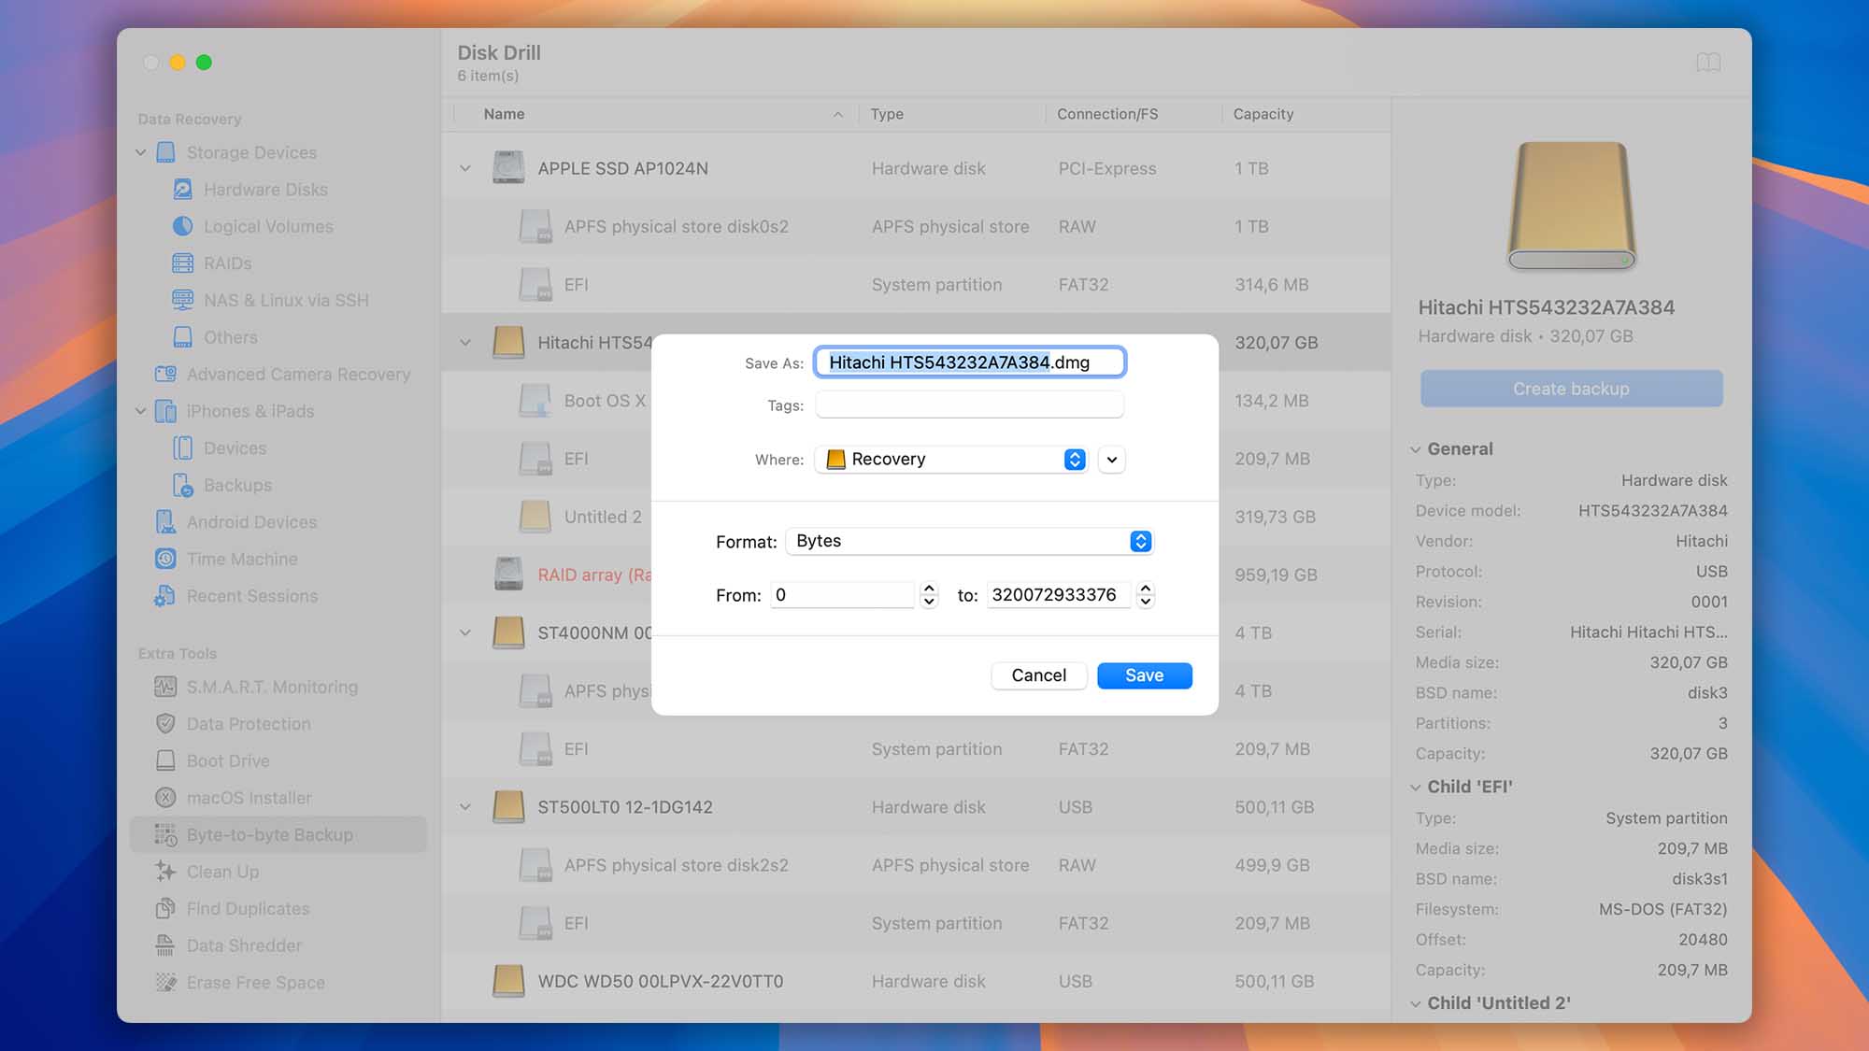This screenshot has height=1051, width=1869.
Task: Collapse the ST500LT0 12-1DG142 row
Action: (x=465, y=807)
